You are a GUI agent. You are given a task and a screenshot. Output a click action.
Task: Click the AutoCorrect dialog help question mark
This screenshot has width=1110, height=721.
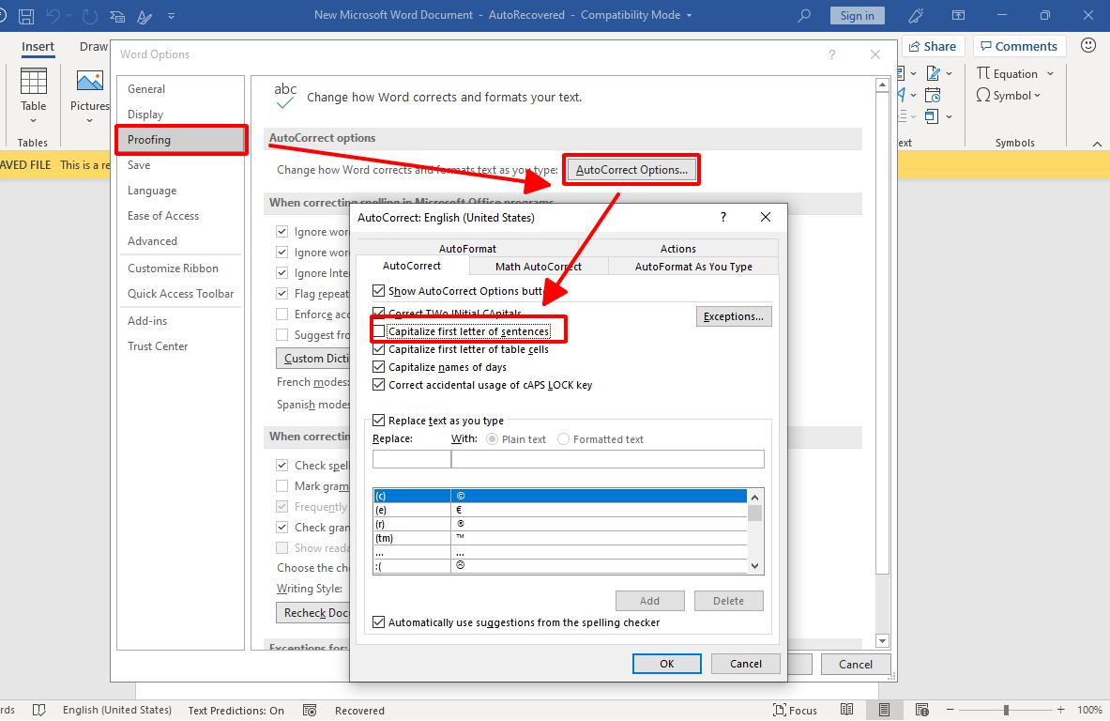point(722,217)
